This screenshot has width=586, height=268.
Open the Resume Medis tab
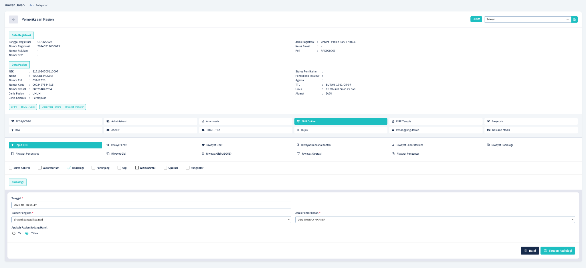pos(531,130)
